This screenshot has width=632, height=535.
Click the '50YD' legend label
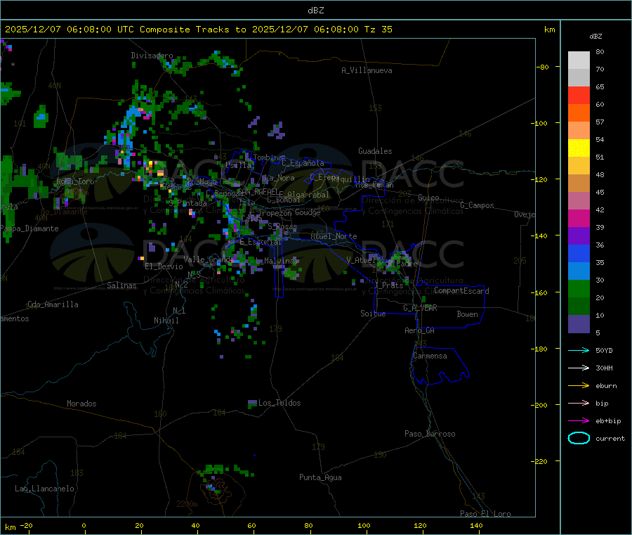(x=604, y=350)
